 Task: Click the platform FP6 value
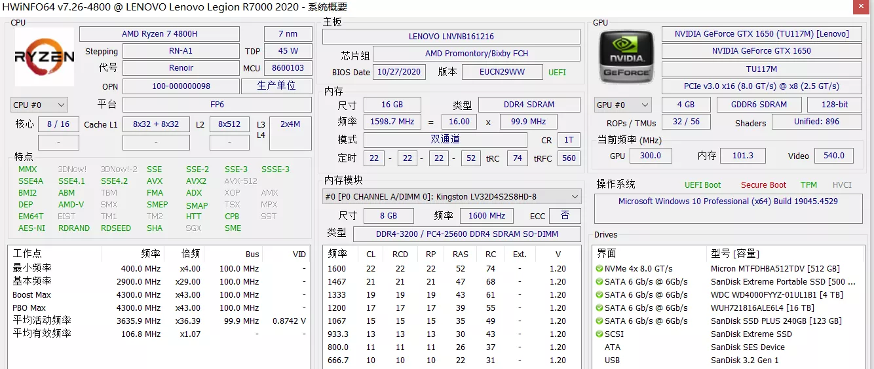point(217,105)
